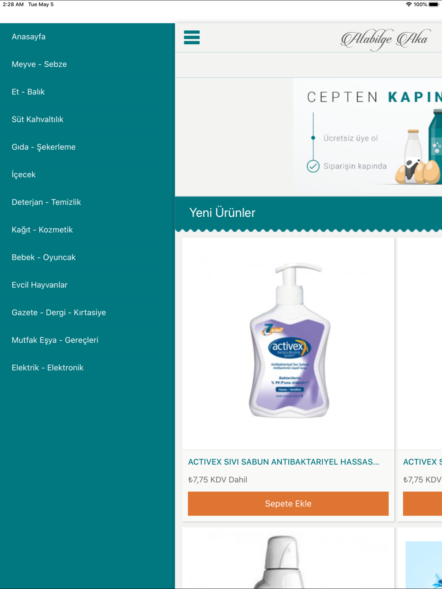The height and width of the screenshot is (589, 442).
Task: Select Meyve - Sebze category
Action: point(88,64)
